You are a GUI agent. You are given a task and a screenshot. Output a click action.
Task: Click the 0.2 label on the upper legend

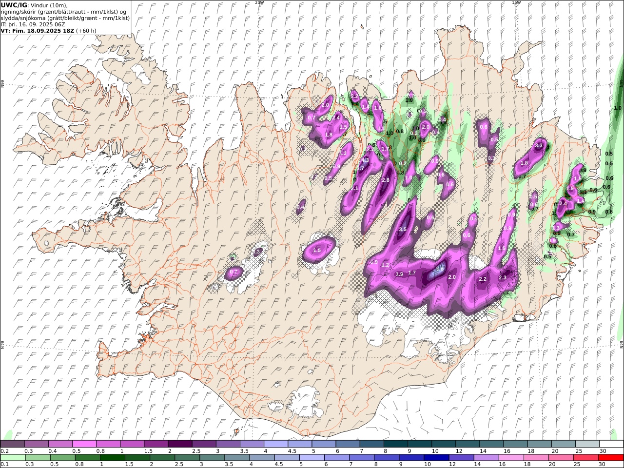(4, 451)
